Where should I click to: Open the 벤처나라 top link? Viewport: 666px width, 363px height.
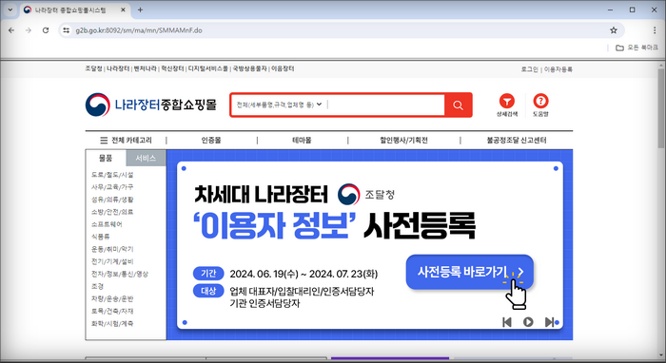coord(146,68)
